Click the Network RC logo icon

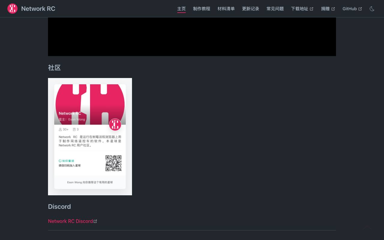point(12,9)
